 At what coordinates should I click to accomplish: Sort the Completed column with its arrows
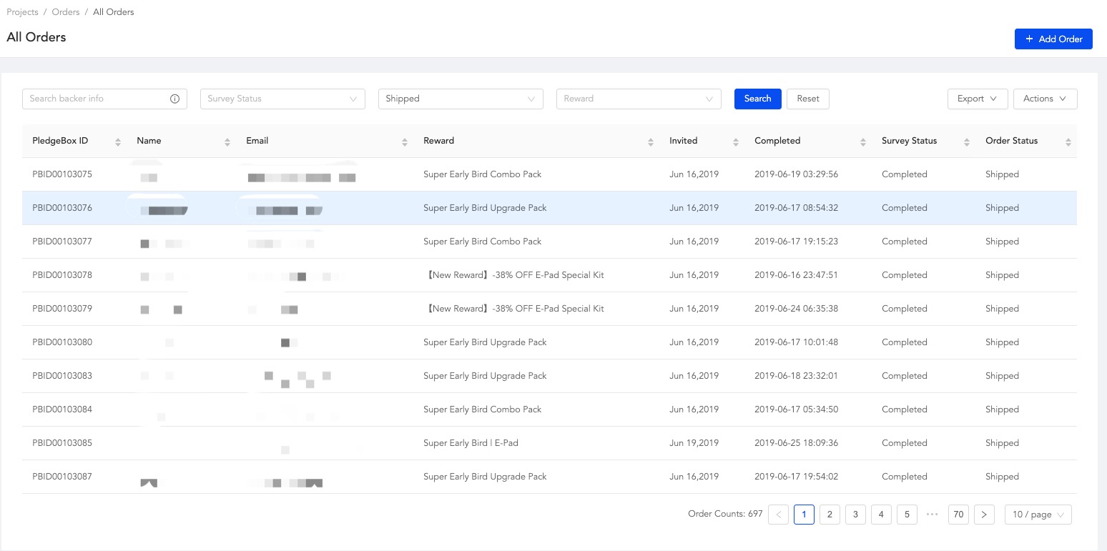pos(863,142)
